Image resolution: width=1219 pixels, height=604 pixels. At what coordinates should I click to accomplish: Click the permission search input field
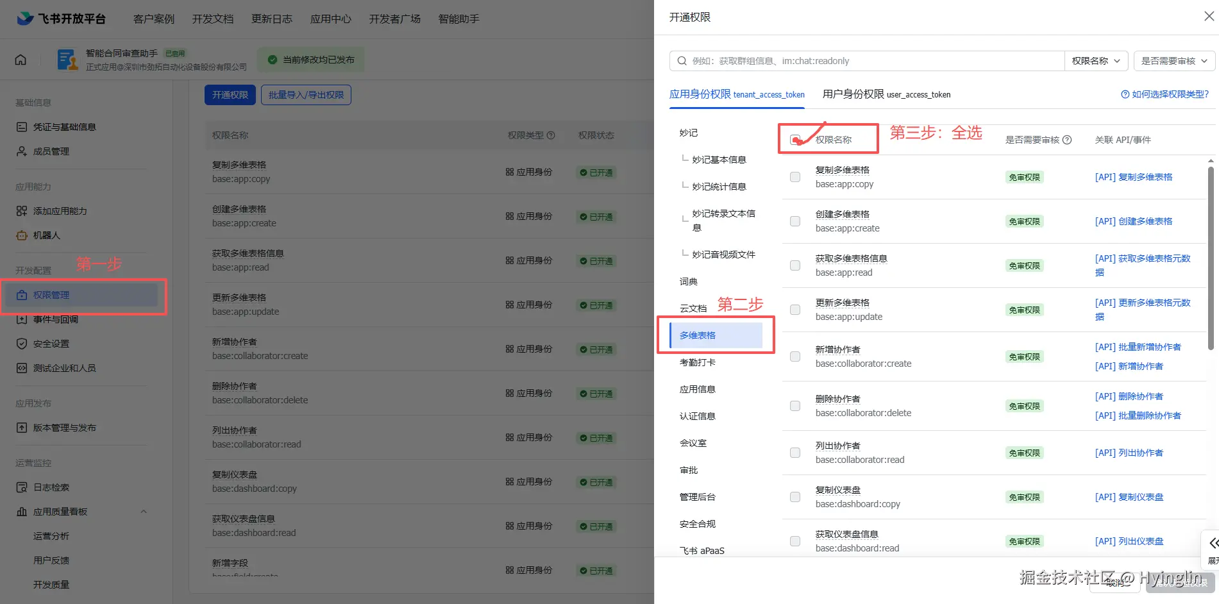tap(867, 61)
